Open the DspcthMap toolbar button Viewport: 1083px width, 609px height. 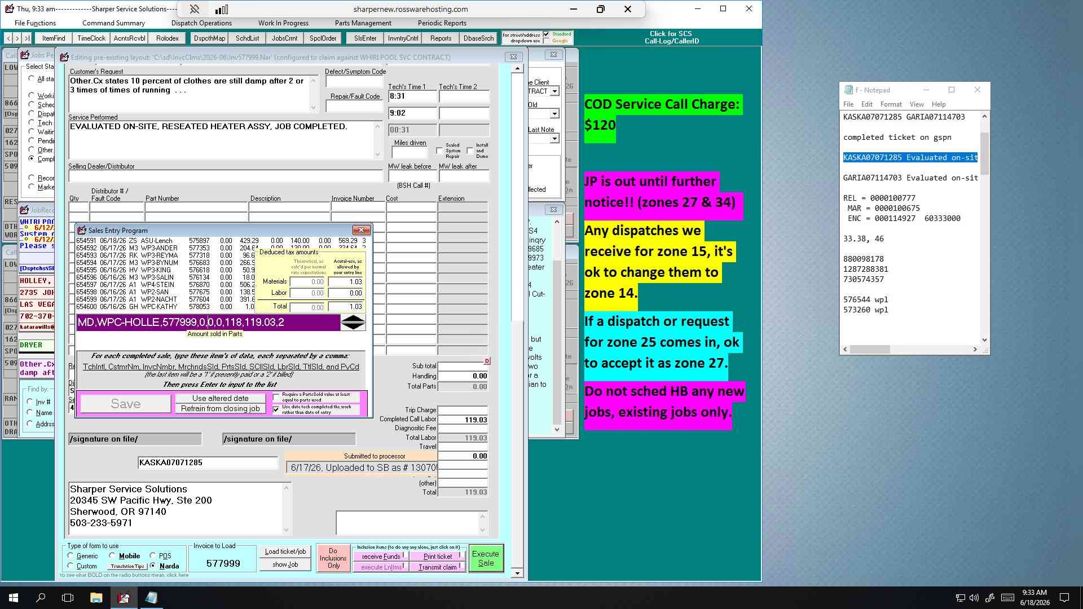[209, 38]
